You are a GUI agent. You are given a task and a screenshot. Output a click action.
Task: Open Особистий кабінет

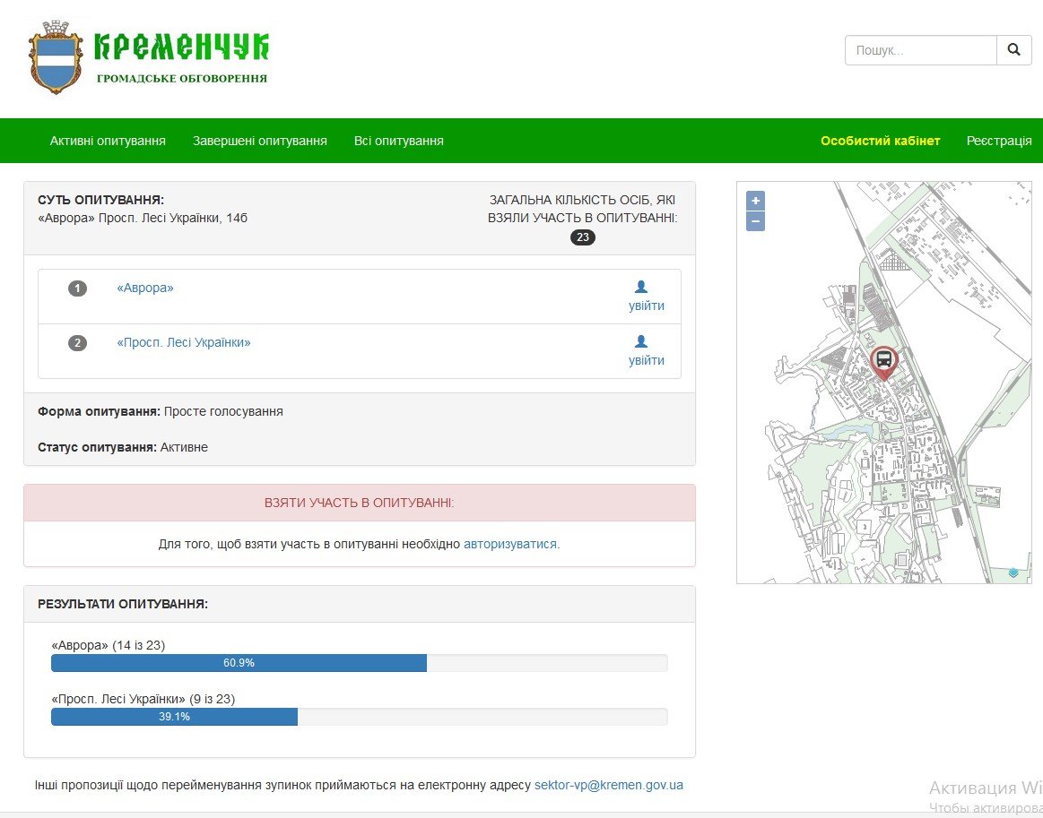pyautogui.click(x=880, y=141)
